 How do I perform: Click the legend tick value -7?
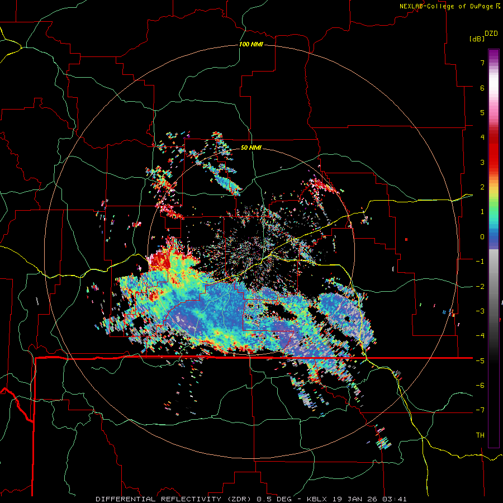[x=480, y=410]
